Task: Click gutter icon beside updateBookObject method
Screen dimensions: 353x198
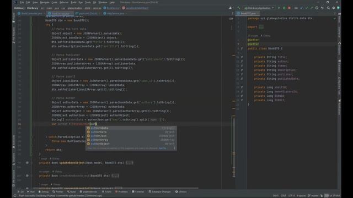Action: coord(27,163)
